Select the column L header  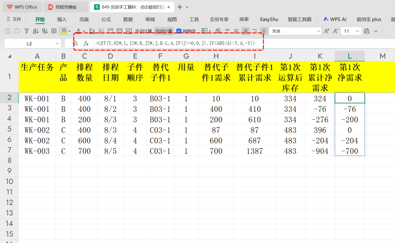coord(349,56)
